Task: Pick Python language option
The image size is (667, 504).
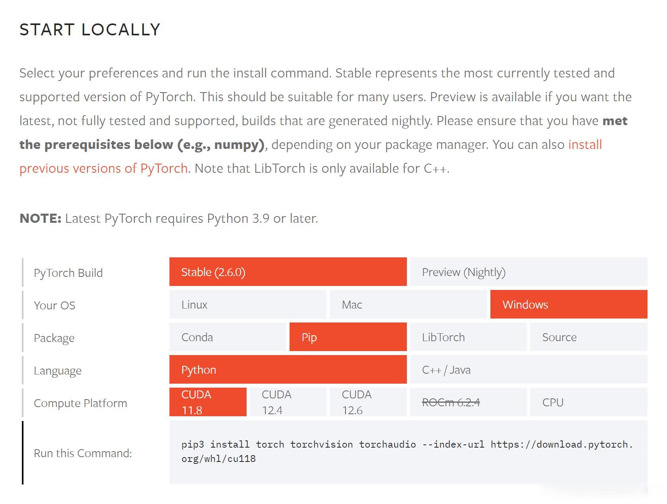Action: (x=288, y=370)
